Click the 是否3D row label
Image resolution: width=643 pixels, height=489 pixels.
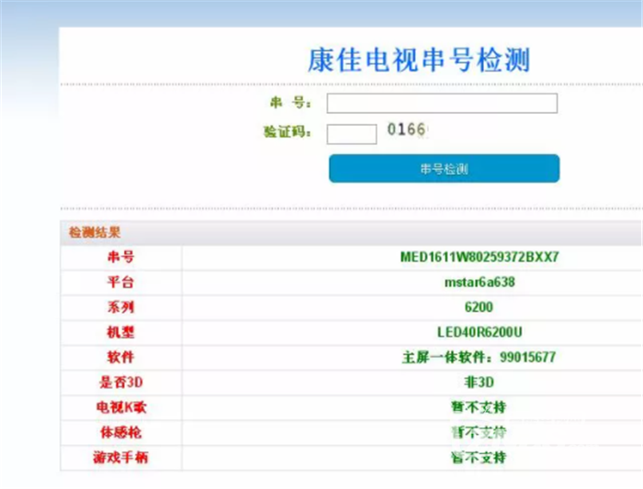(121, 382)
